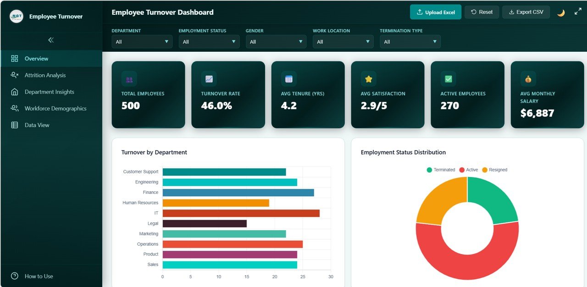Hide the Resigned series via its legend
Viewport: 587px width, 287px height.
[495, 170]
